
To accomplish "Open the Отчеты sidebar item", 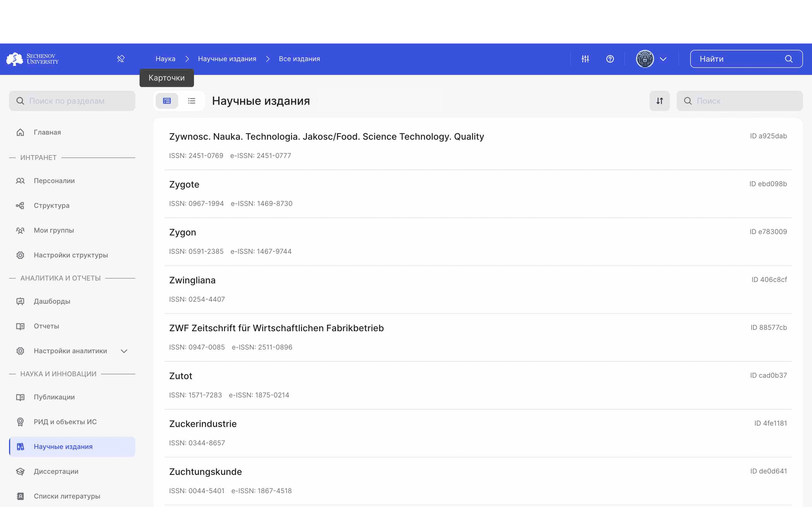I will (72, 326).
